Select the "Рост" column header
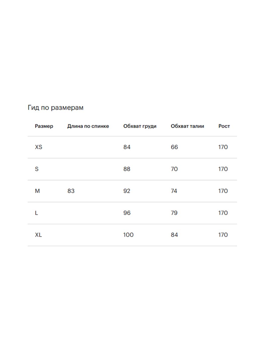Viewport: 264px width, 352px height. click(x=224, y=126)
